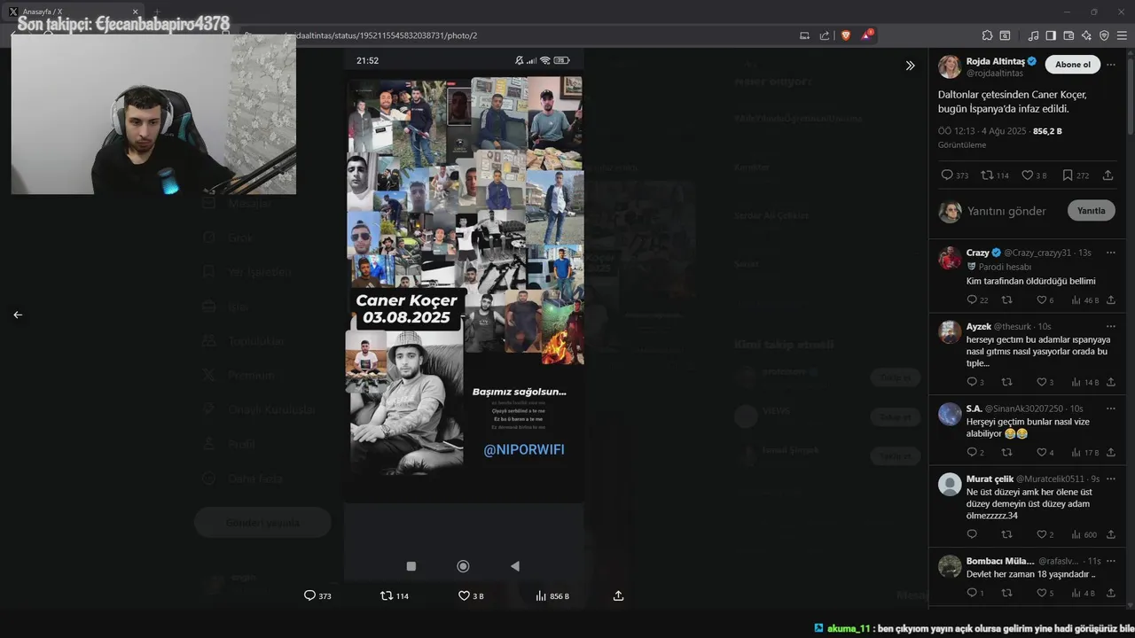Open browser Extensions puzzle icon

pyautogui.click(x=987, y=35)
